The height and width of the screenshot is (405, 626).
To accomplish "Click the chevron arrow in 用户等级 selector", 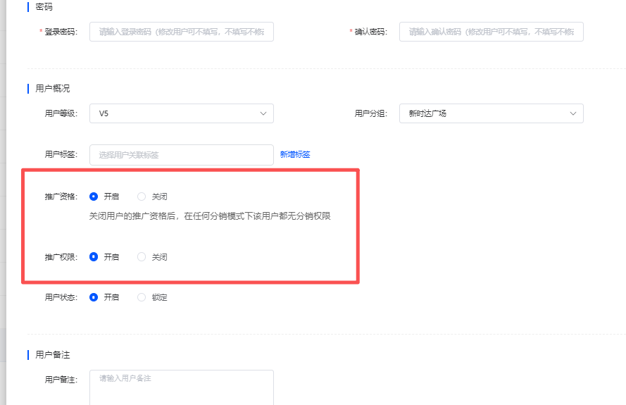I will (263, 113).
